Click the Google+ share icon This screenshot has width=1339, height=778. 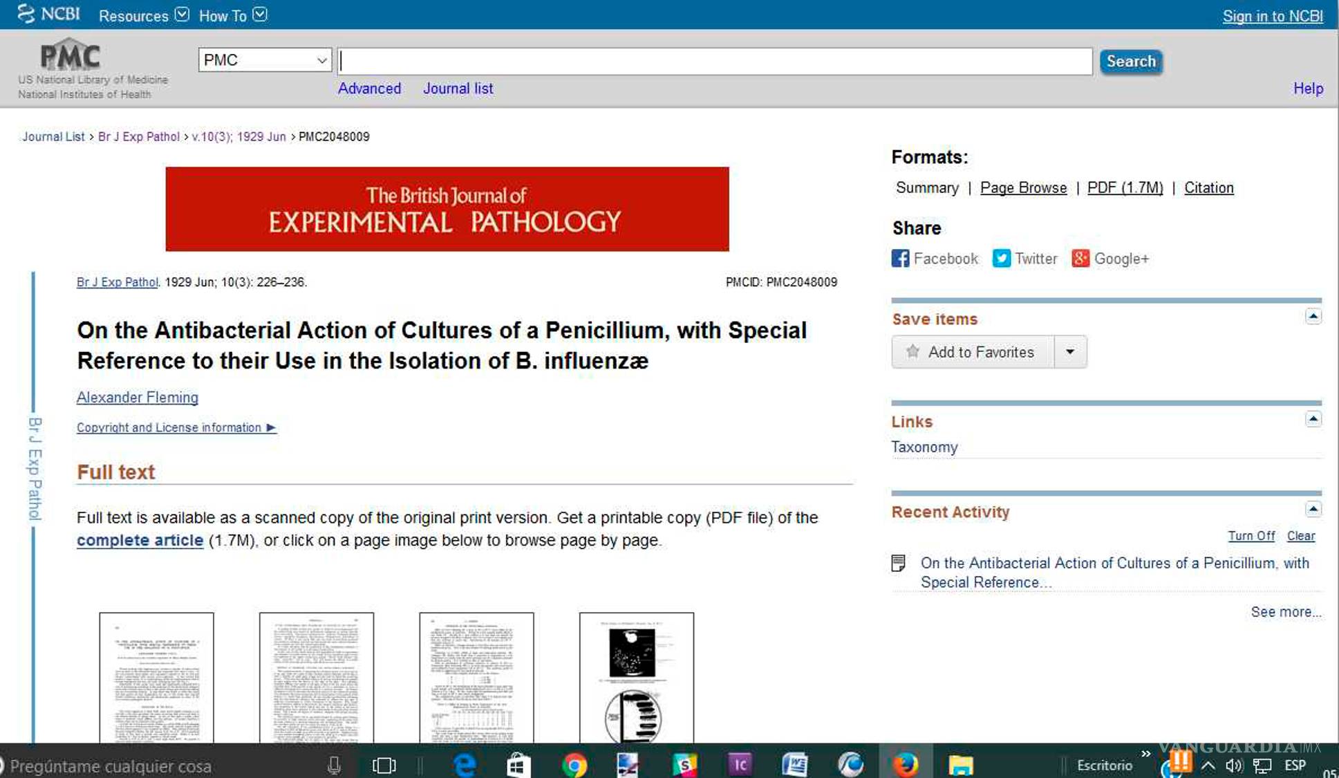point(1080,259)
